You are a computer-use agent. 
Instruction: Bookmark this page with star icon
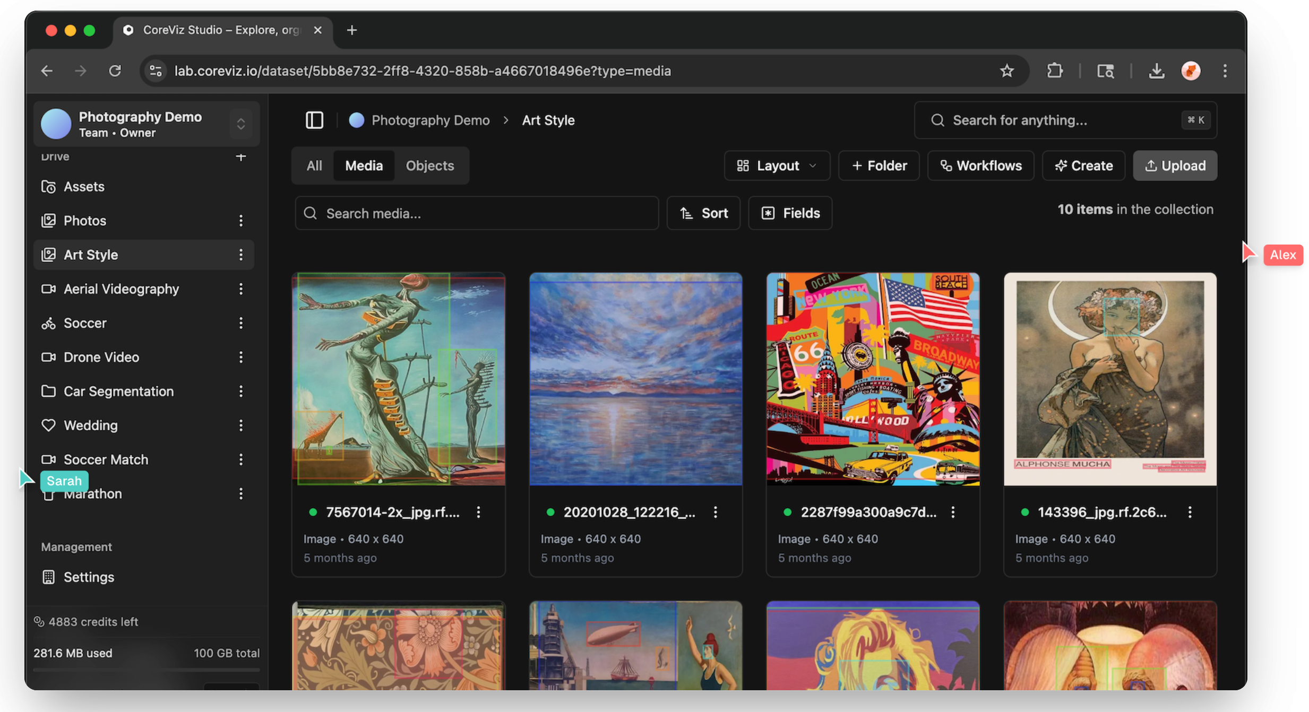click(x=1006, y=71)
